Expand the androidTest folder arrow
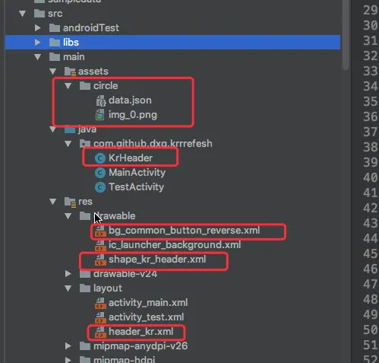Image resolution: width=379 pixels, height=363 pixels. [x=38, y=27]
